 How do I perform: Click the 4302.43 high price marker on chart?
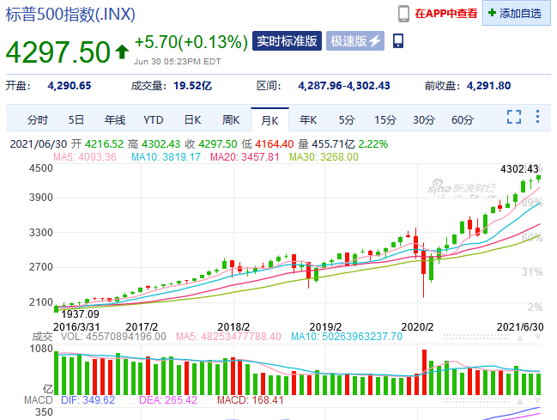click(519, 169)
